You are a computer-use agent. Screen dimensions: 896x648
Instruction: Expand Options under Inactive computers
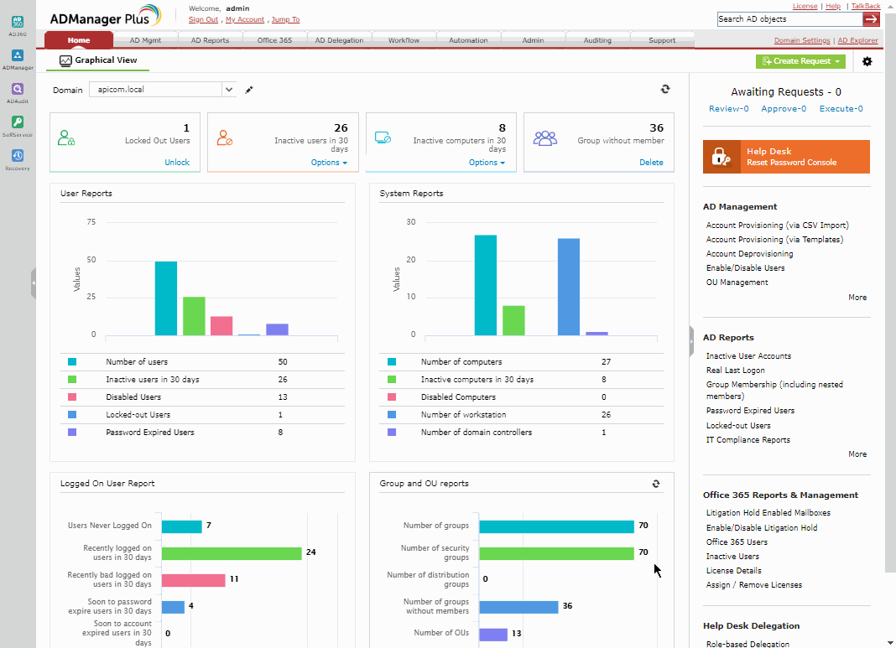click(x=487, y=162)
